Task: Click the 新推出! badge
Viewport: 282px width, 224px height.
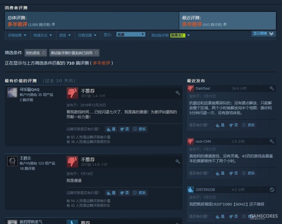Action: 178,35
